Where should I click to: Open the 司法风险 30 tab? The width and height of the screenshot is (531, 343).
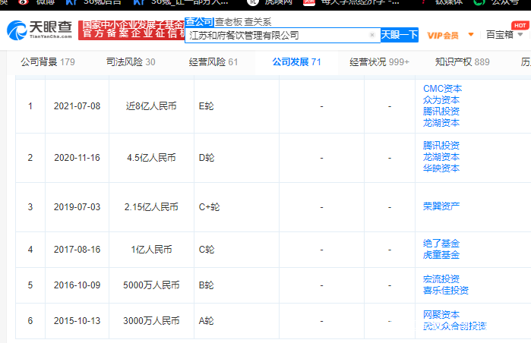tap(131, 62)
